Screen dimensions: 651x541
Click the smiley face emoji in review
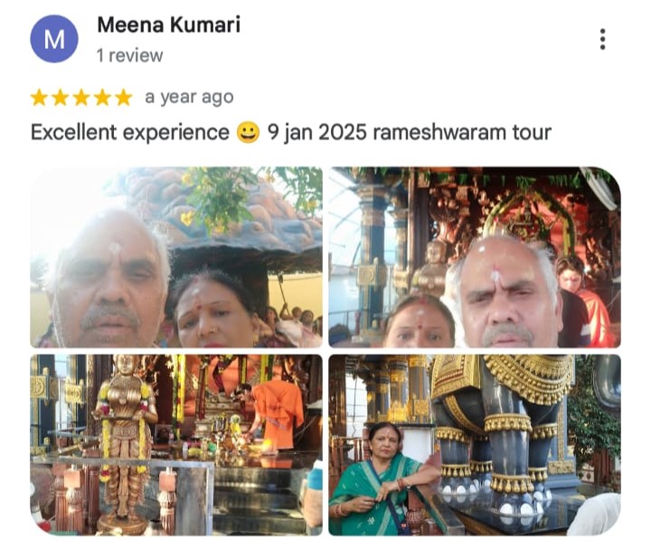[x=248, y=133]
